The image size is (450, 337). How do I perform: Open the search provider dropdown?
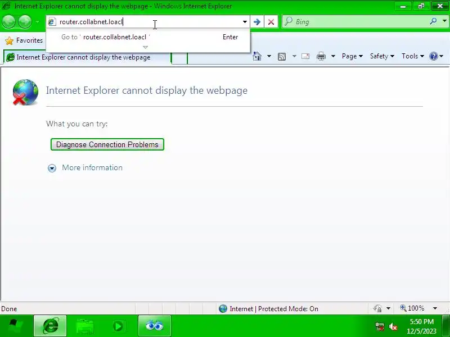[444, 21]
